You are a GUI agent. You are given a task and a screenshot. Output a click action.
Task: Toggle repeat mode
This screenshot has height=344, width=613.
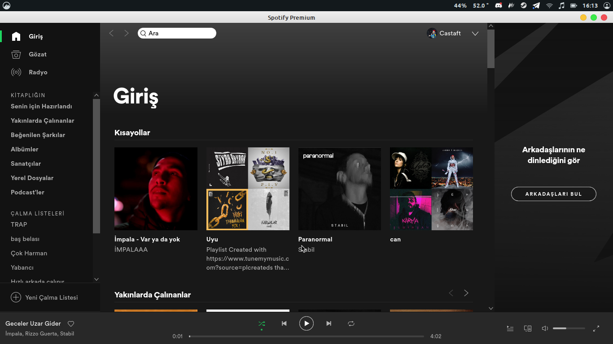(x=351, y=323)
